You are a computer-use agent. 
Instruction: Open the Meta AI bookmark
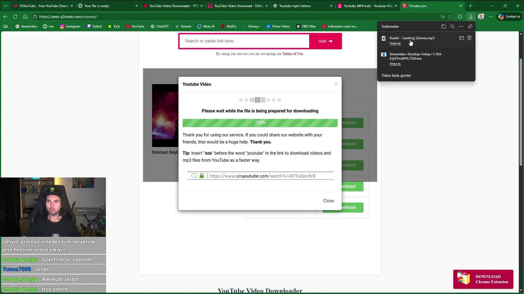206,27
